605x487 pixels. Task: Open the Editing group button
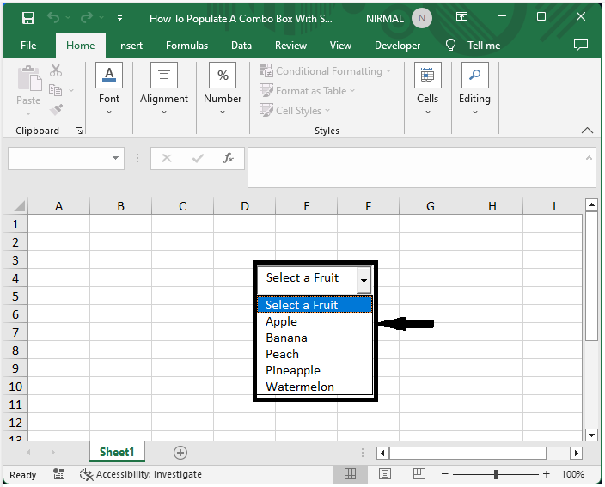click(475, 89)
